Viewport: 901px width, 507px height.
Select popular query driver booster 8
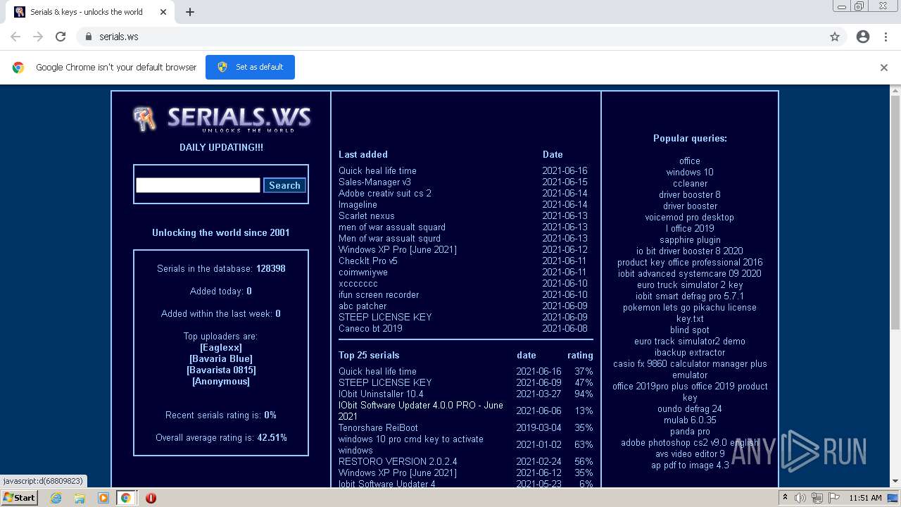690,194
